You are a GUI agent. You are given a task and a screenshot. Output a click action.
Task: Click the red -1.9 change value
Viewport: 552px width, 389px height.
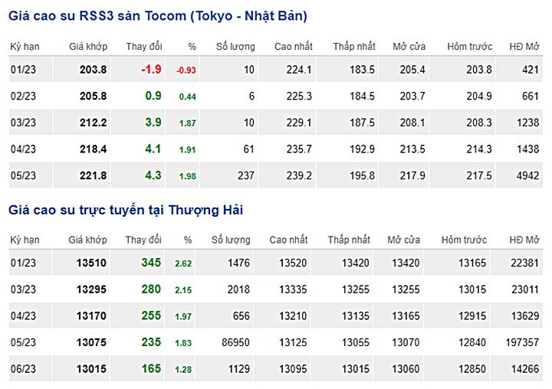[151, 70]
